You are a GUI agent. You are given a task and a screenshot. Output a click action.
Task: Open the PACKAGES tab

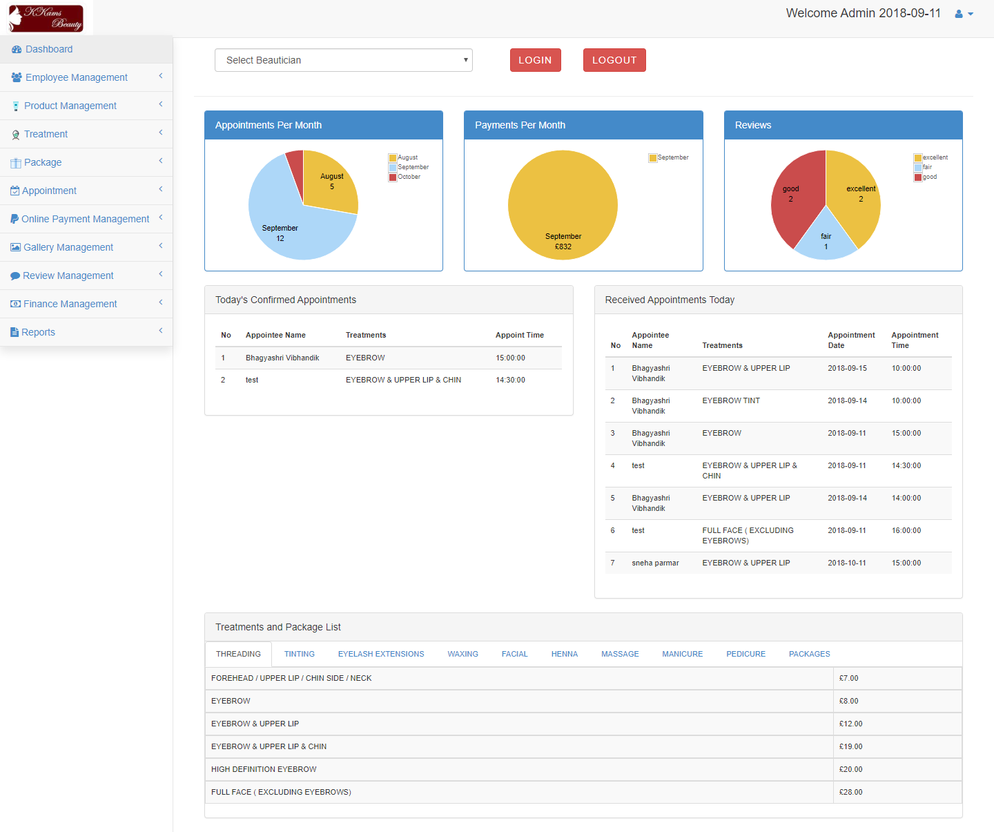pyautogui.click(x=809, y=654)
